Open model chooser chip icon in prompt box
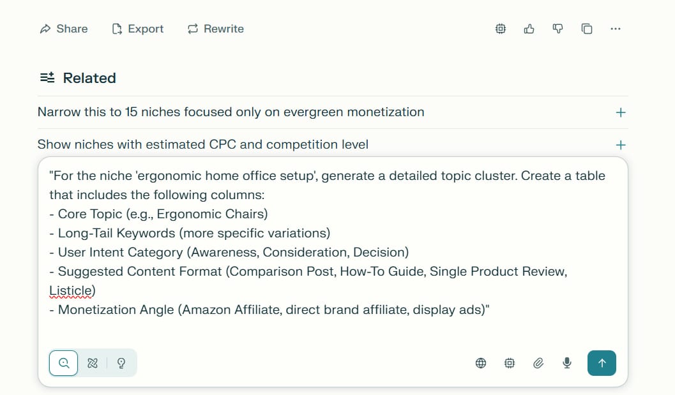 pos(510,363)
